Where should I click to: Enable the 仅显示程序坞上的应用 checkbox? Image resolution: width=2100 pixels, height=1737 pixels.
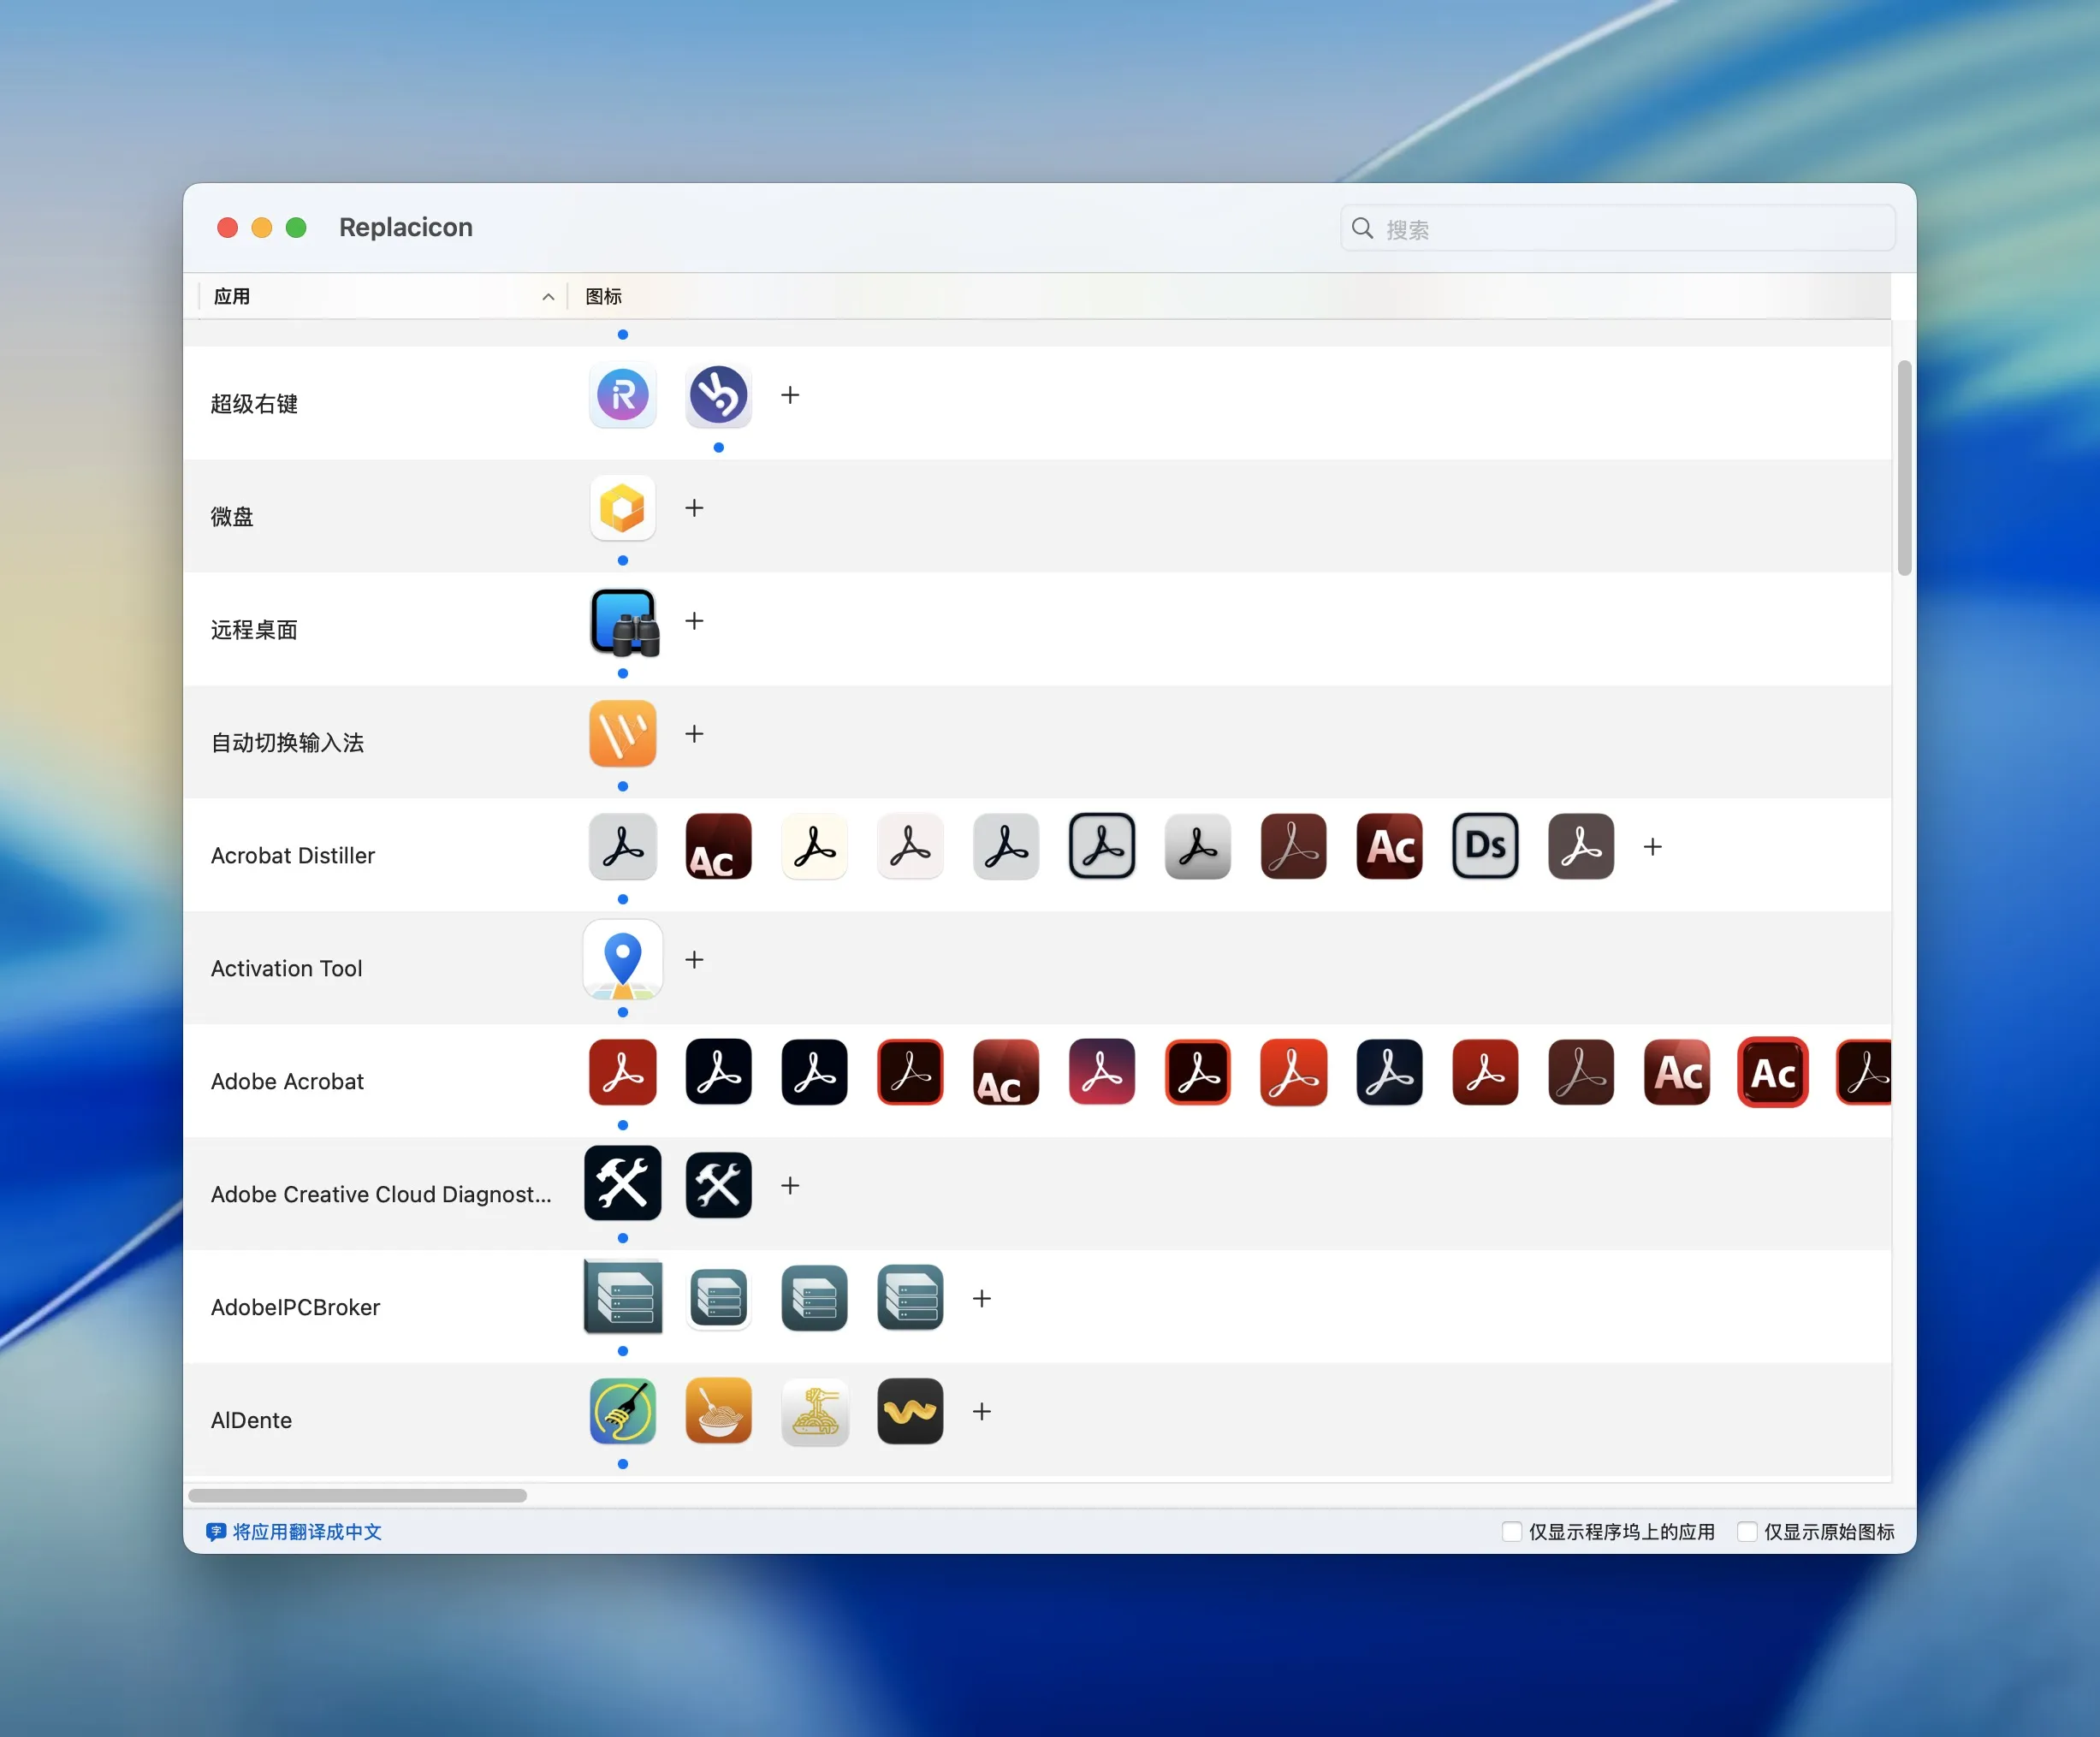click(1511, 1531)
